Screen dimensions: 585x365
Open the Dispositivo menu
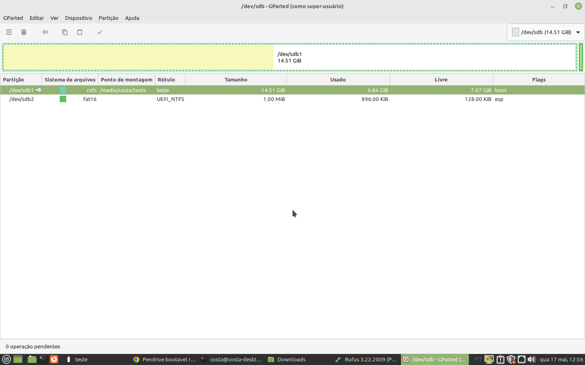click(x=78, y=18)
